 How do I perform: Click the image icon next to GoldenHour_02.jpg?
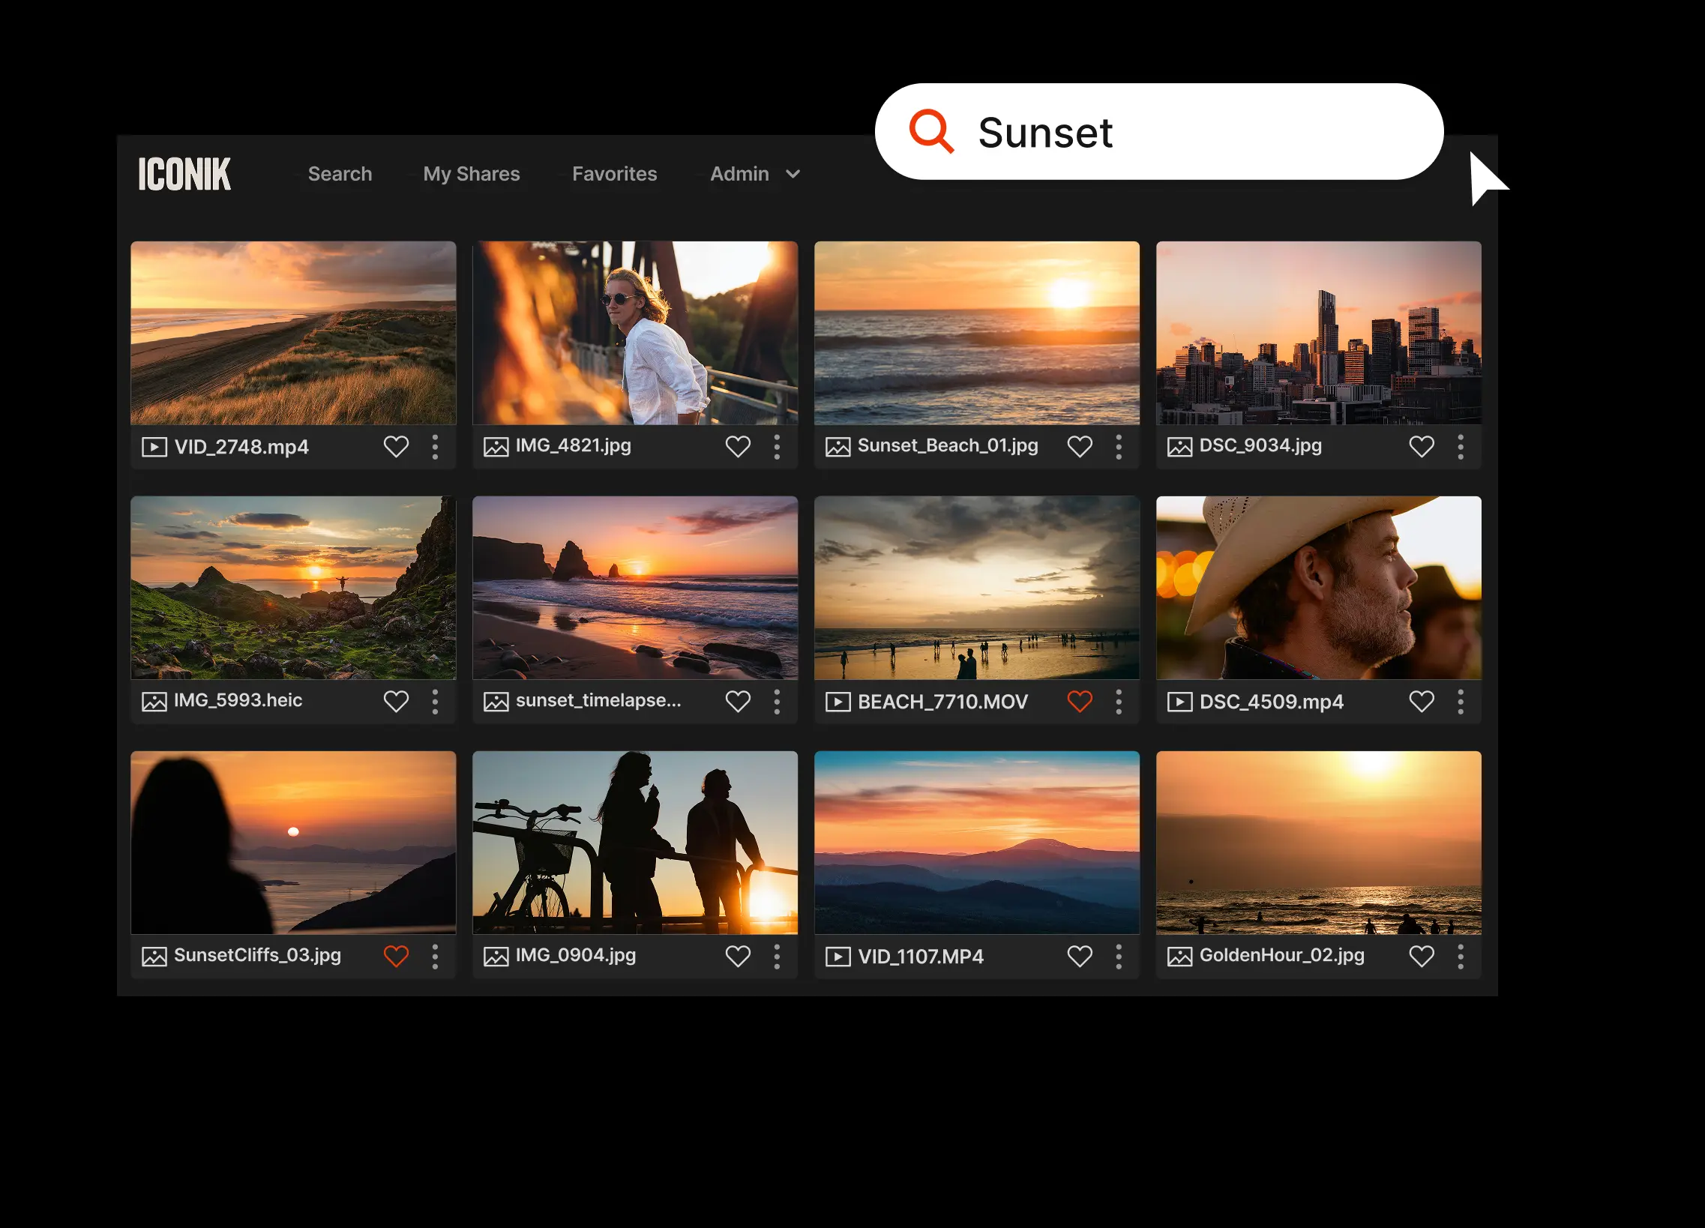pyautogui.click(x=1180, y=956)
